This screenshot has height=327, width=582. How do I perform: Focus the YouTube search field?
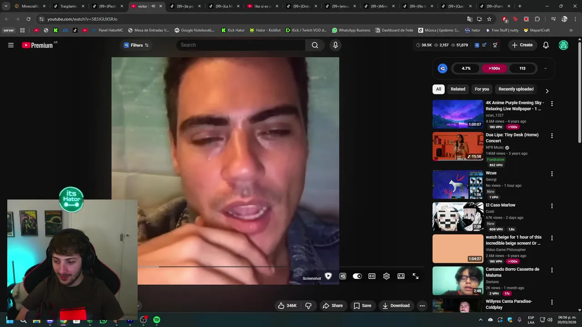pos(241,45)
